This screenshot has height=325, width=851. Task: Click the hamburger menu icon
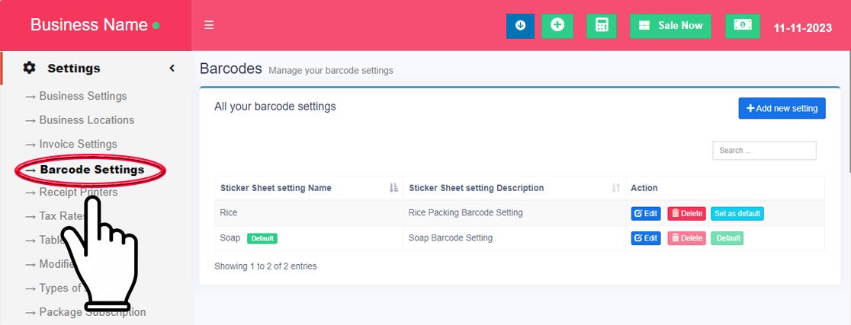[x=209, y=25]
